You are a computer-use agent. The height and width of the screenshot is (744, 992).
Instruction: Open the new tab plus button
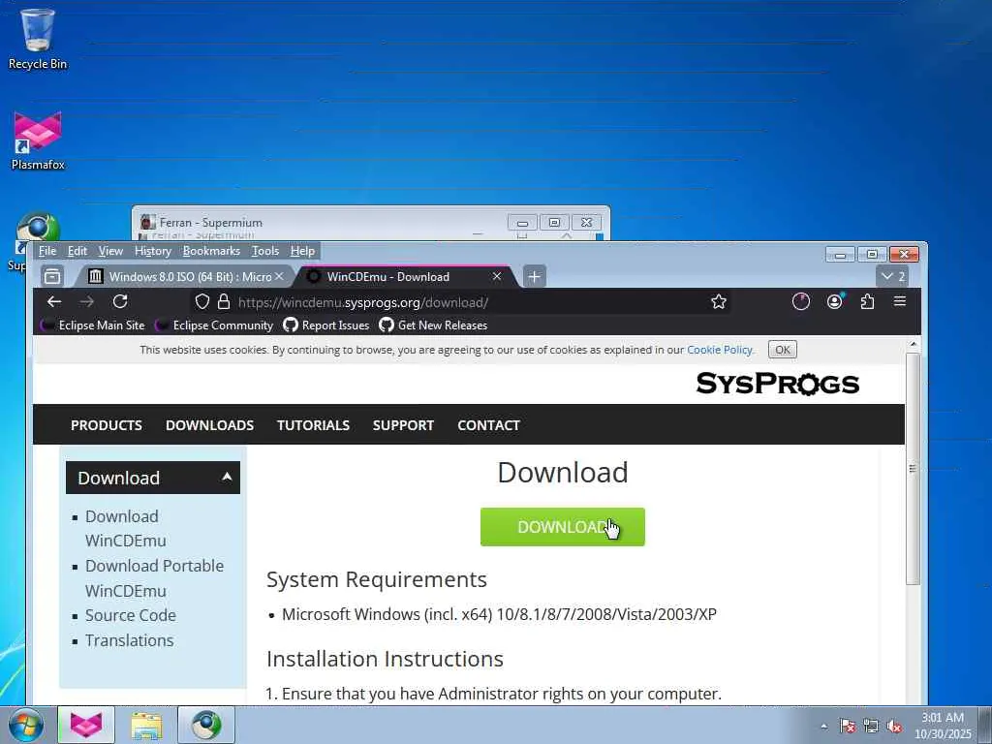click(535, 276)
